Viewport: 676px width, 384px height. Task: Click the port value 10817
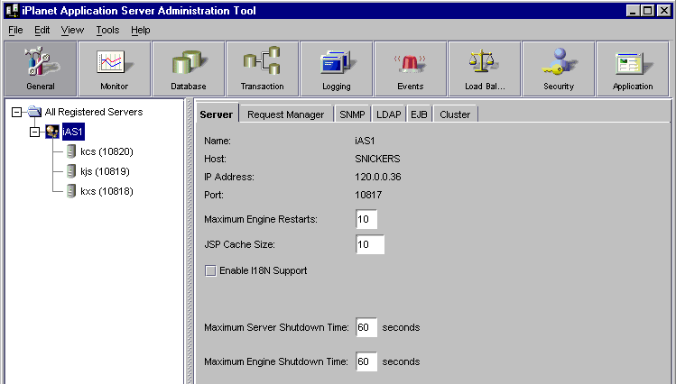[x=368, y=195]
